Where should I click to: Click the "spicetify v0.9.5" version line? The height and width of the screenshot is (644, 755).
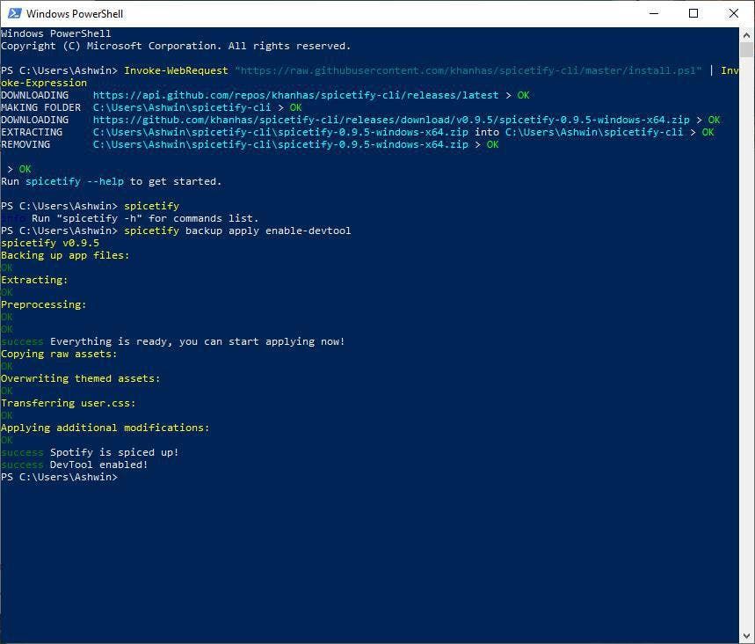click(50, 243)
